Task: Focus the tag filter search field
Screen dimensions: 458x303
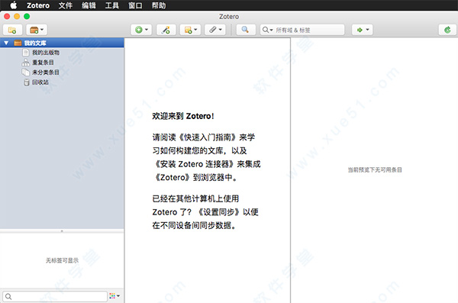Action: tap(55, 296)
